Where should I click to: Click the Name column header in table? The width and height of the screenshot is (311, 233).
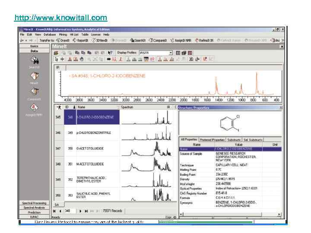(x=98, y=107)
